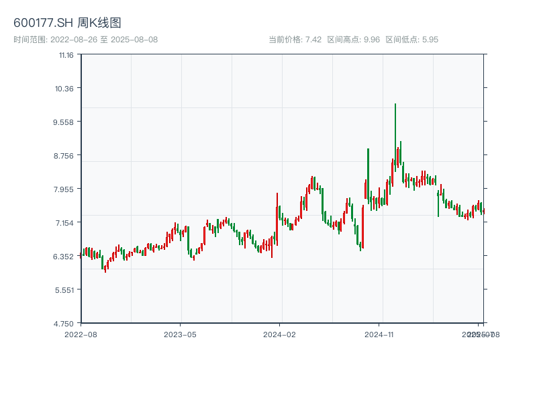Click the x-axis date label 2024-02
Viewport: 537px width, 403px height.
click(279, 334)
